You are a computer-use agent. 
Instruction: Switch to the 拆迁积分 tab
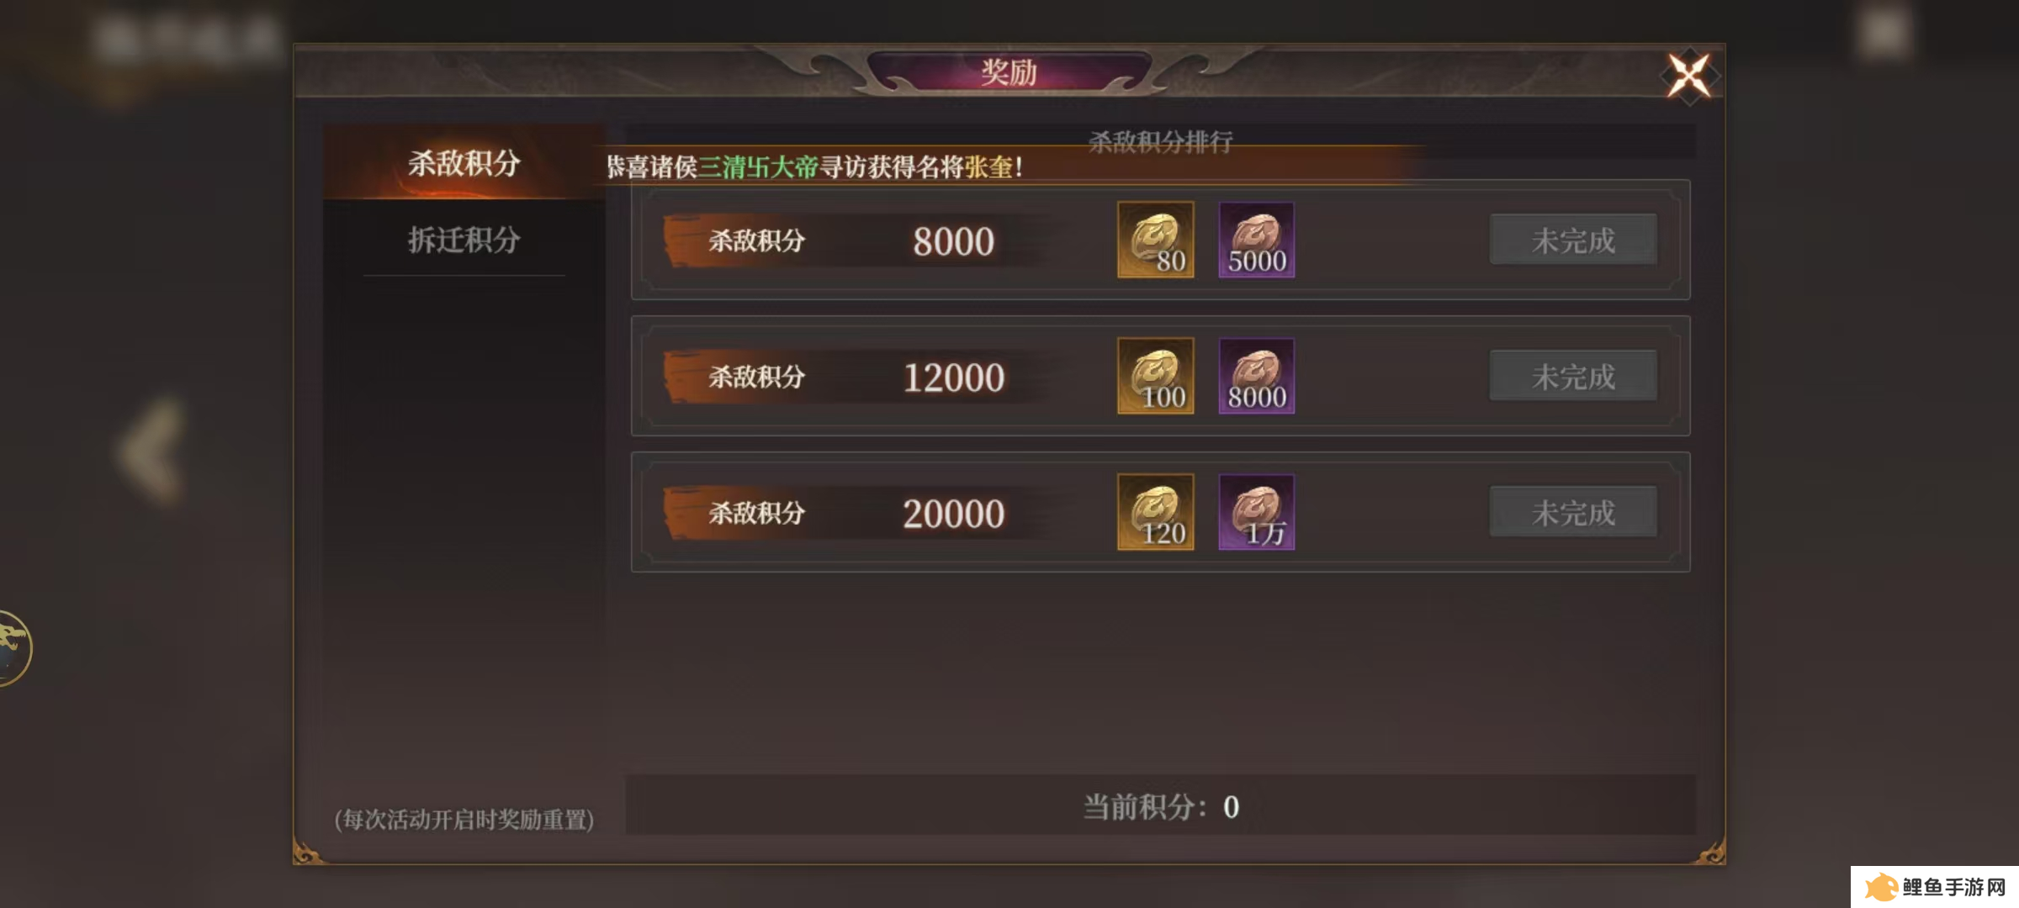click(x=464, y=240)
